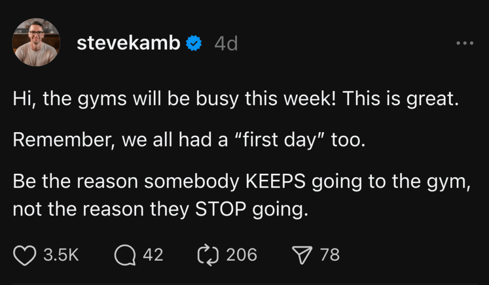Open stevekamb's profile picture
Viewport: 489px width, 285px height.
[36, 42]
